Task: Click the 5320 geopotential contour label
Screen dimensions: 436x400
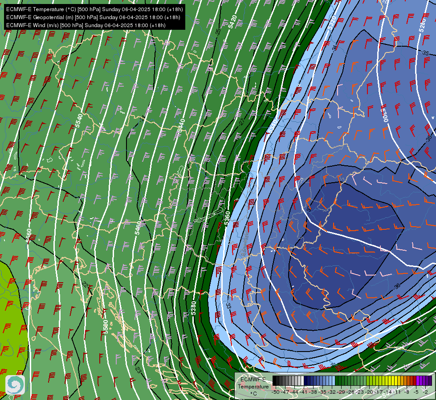Action: (332, 23)
